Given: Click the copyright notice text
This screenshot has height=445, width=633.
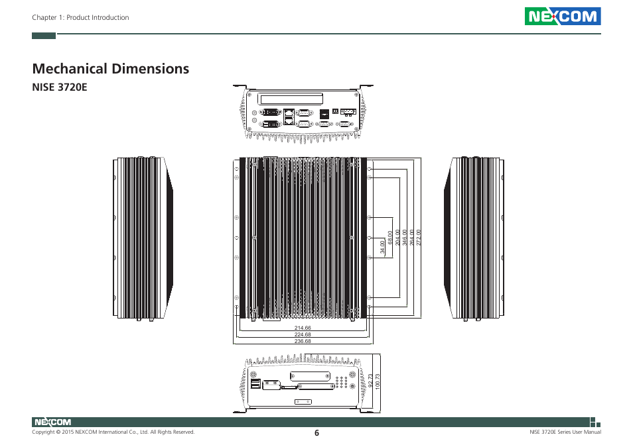Looking at the screenshot, I should 113,432.
